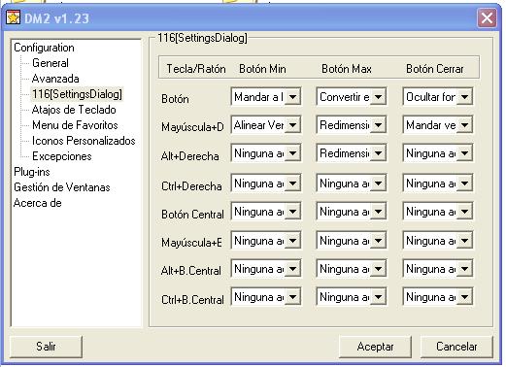This screenshot has height=367, width=506.
Task: Click the DM2 star icon in title bar
Action: pyautogui.click(x=14, y=17)
